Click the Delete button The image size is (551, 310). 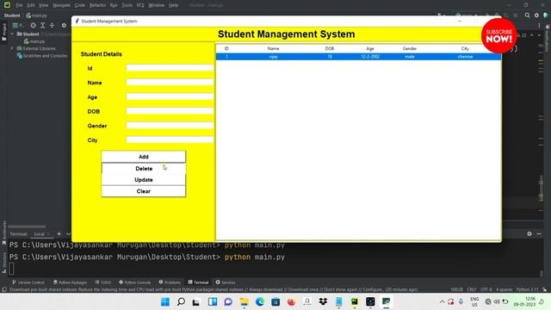pos(144,169)
